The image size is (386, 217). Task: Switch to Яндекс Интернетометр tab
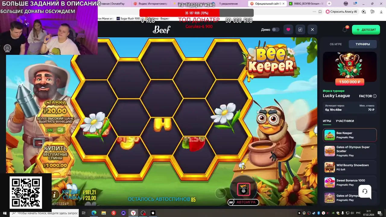pyautogui.click(x=150, y=4)
